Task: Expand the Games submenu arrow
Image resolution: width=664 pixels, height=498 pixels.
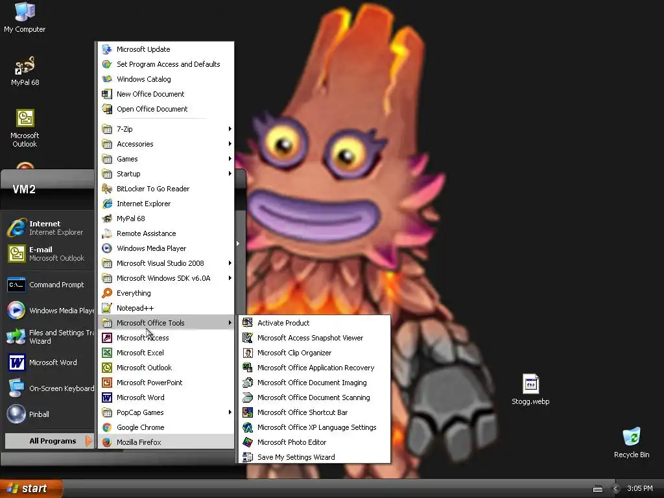Action: click(x=230, y=159)
